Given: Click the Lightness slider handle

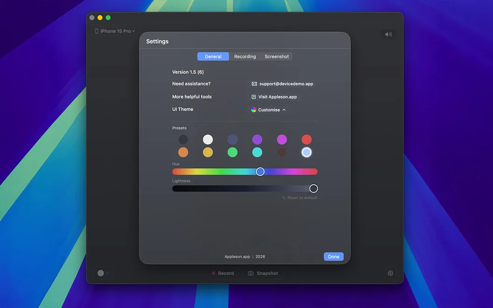Looking at the screenshot, I should (x=313, y=189).
